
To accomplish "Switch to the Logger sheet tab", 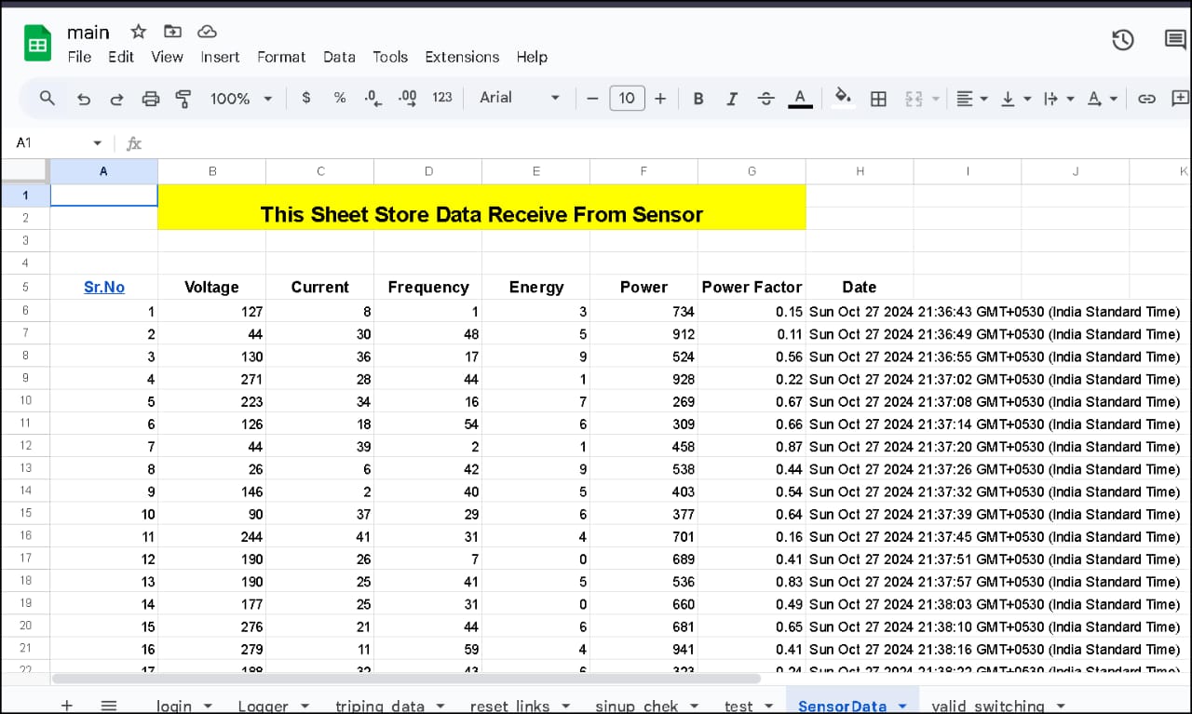I will pyautogui.click(x=263, y=707).
